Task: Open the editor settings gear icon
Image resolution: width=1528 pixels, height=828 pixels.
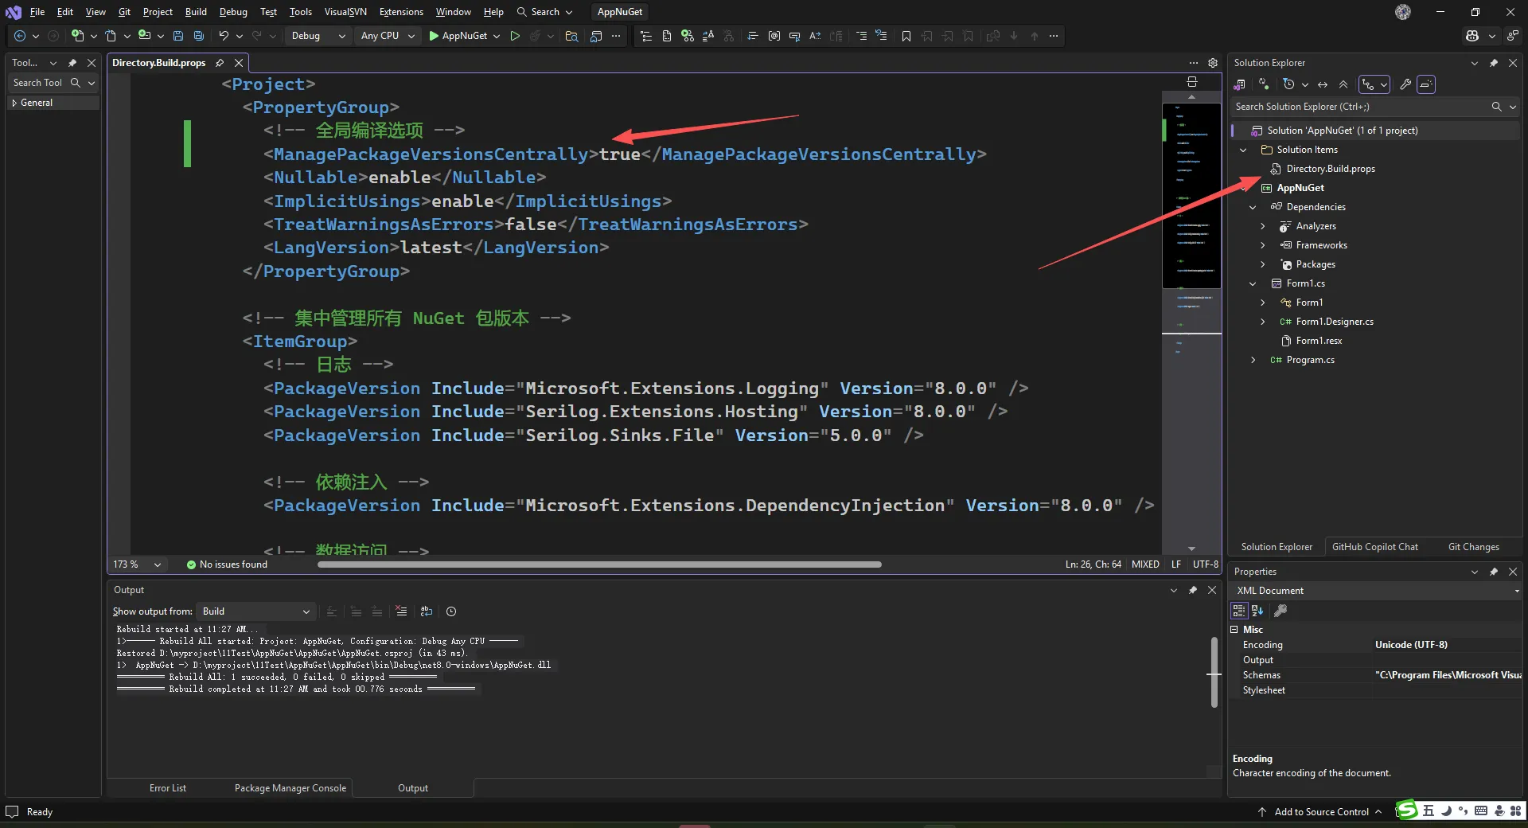Action: click(1213, 63)
